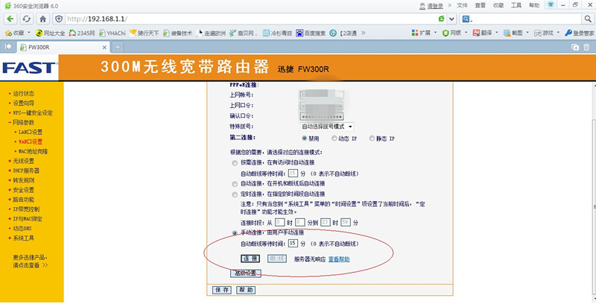Open the 2店通 bookmark
This screenshot has height=304, width=596.
pyautogui.click(x=343, y=33)
